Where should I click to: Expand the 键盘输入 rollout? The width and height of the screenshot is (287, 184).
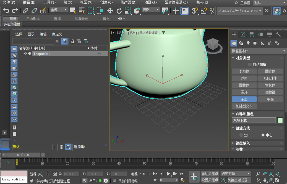(x=233, y=143)
